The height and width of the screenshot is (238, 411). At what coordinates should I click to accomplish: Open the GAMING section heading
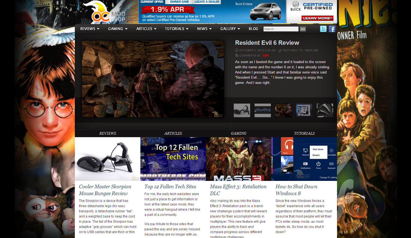coord(239,133)
